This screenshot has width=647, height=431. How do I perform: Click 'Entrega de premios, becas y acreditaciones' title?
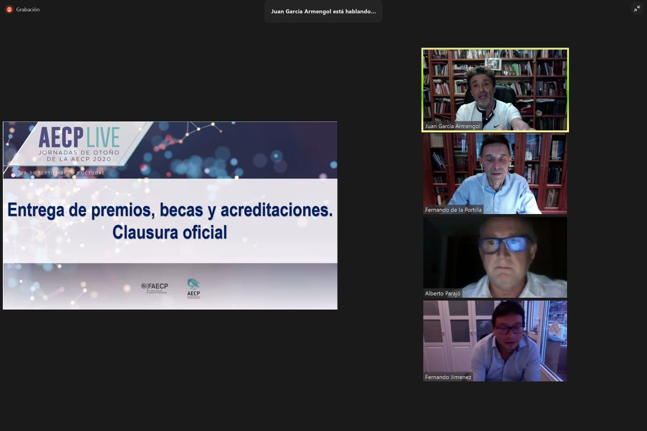coord(170,211)
